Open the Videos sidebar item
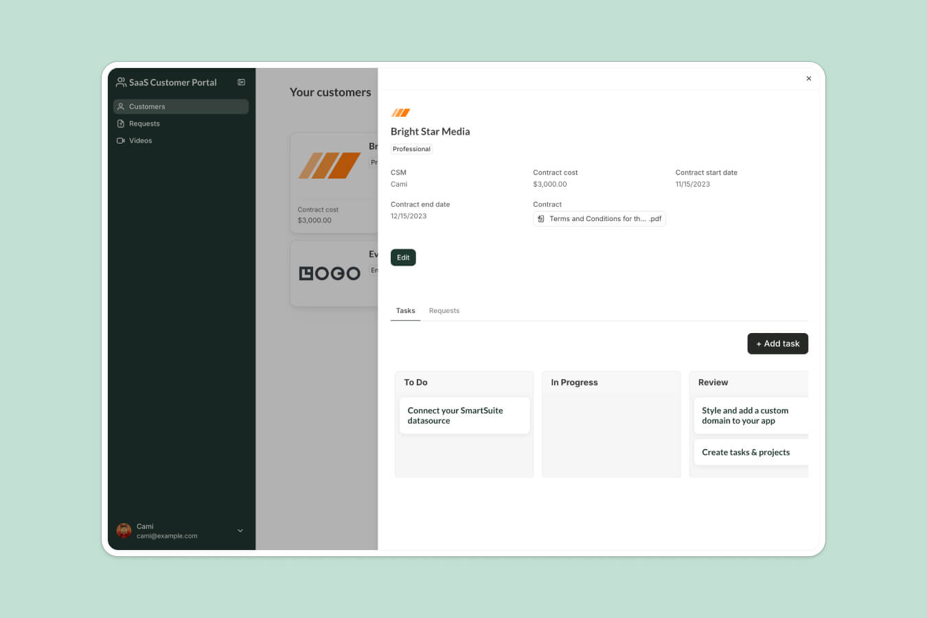The height and width of the screenshot is (618, 927). point(181,141)
